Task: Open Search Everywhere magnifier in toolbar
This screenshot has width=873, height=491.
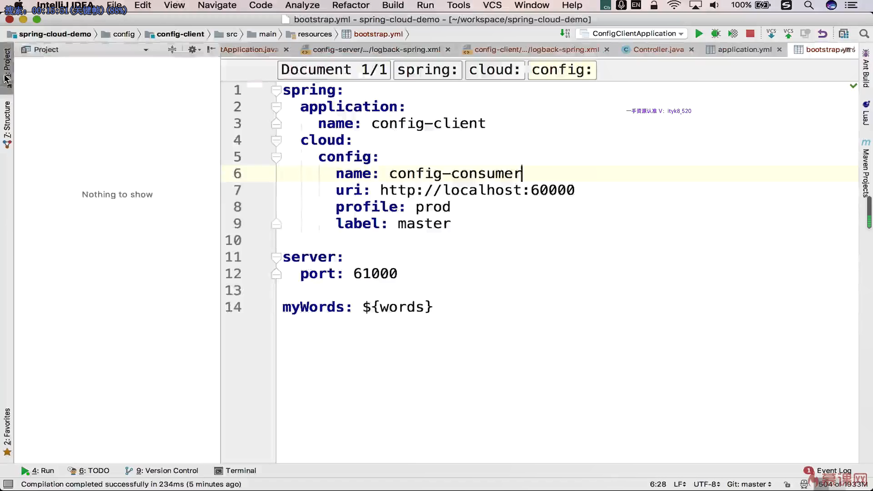Action: point(864,34)
